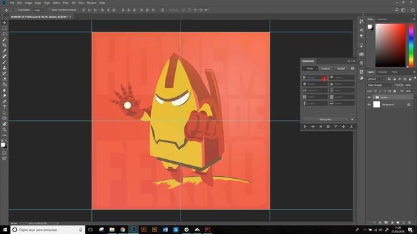Toggle lock all padlock in Layers
Viewport: 417px width, 234px height.
pos(395,91)
